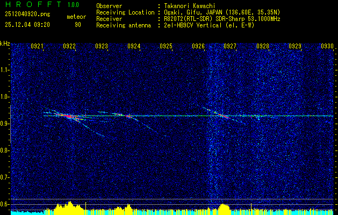
Task: Click the 0922 time marker
Action: click(x=69, y=46)
